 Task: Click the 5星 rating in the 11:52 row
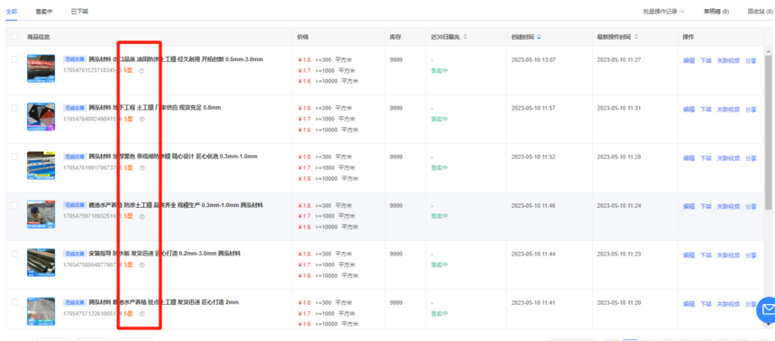pos(128,167)
